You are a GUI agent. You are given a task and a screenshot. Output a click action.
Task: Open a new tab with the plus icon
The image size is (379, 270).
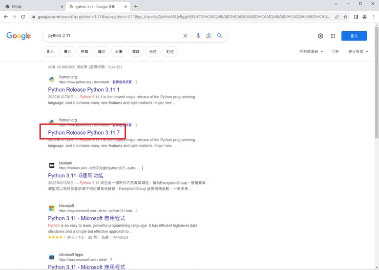pos(136,7)
